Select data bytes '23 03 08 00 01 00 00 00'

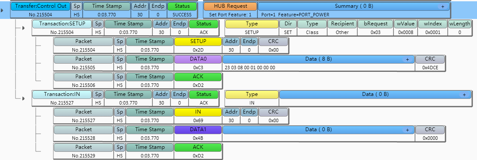pos(250,68)
